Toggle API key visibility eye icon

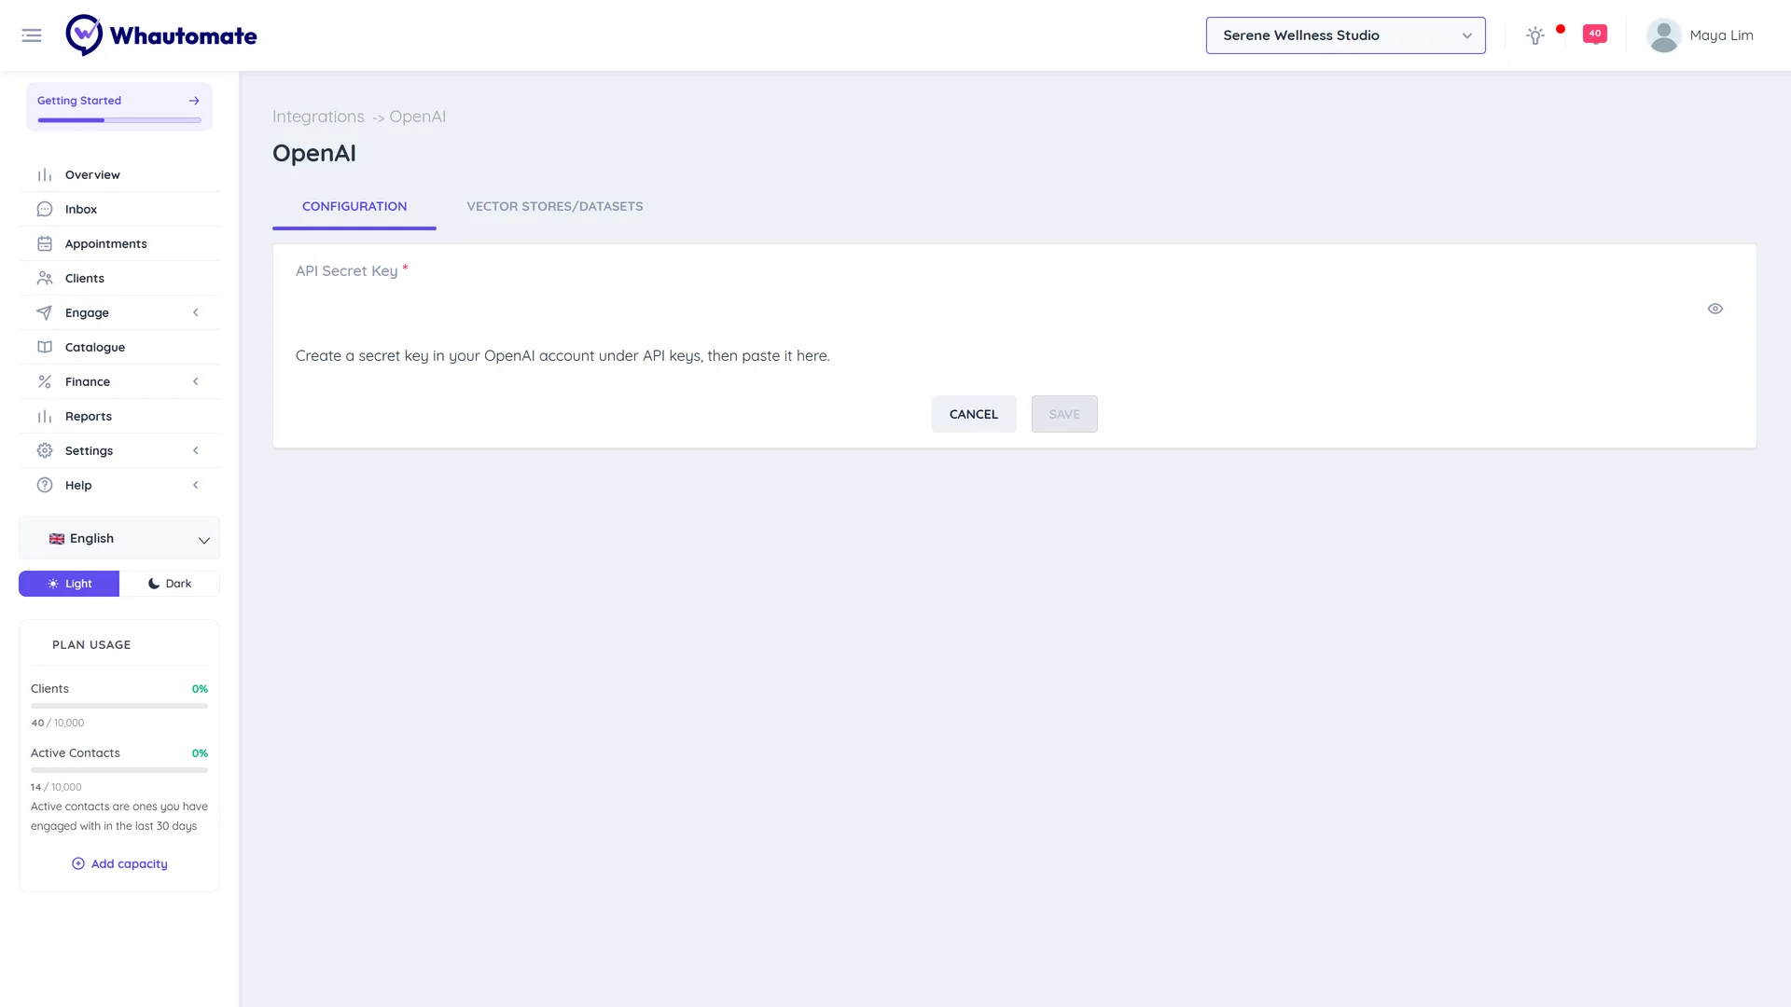[1715, 309]
